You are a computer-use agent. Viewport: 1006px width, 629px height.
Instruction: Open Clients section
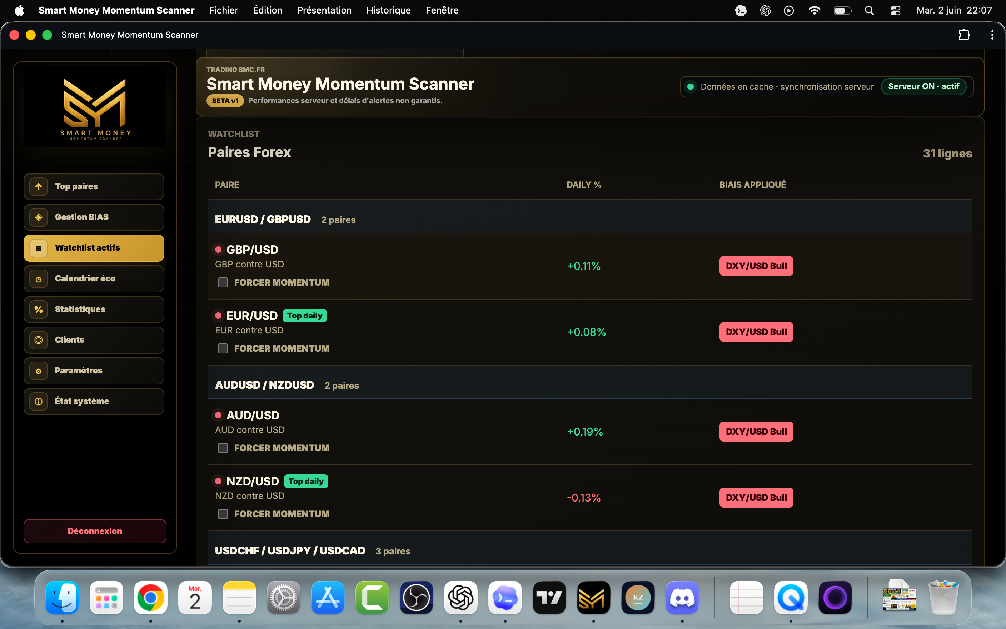(94, 340)
